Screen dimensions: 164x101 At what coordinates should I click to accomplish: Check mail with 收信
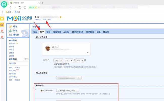click(15, 31)
